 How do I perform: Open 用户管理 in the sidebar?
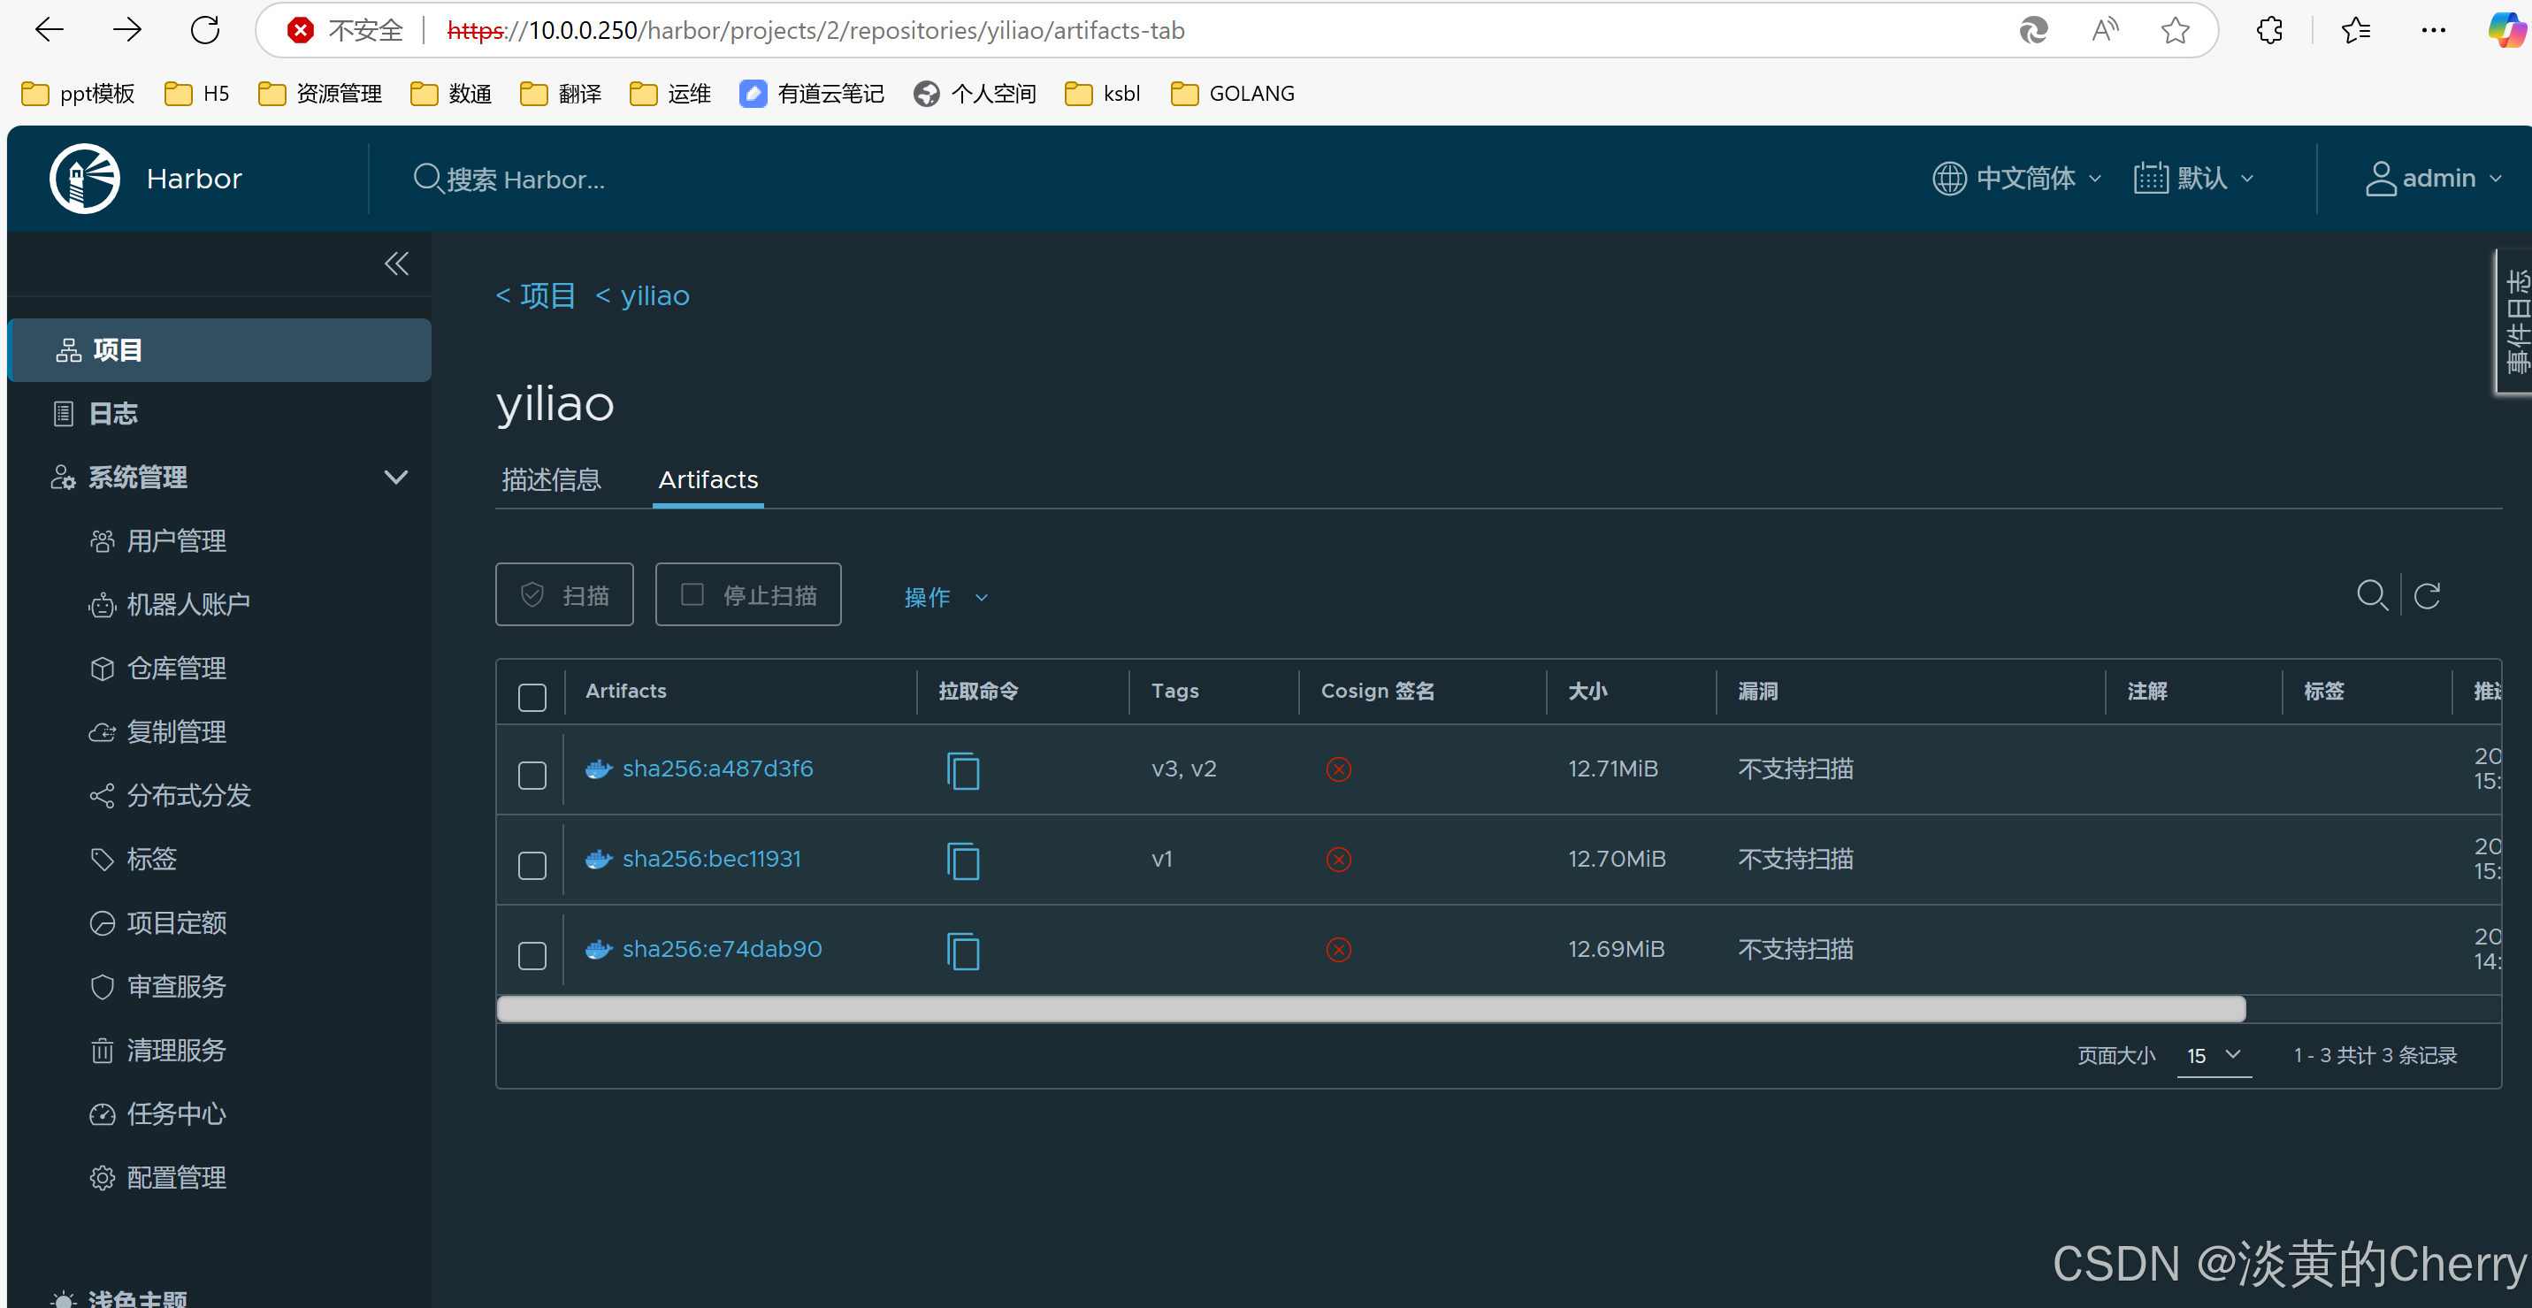point(176,541)
